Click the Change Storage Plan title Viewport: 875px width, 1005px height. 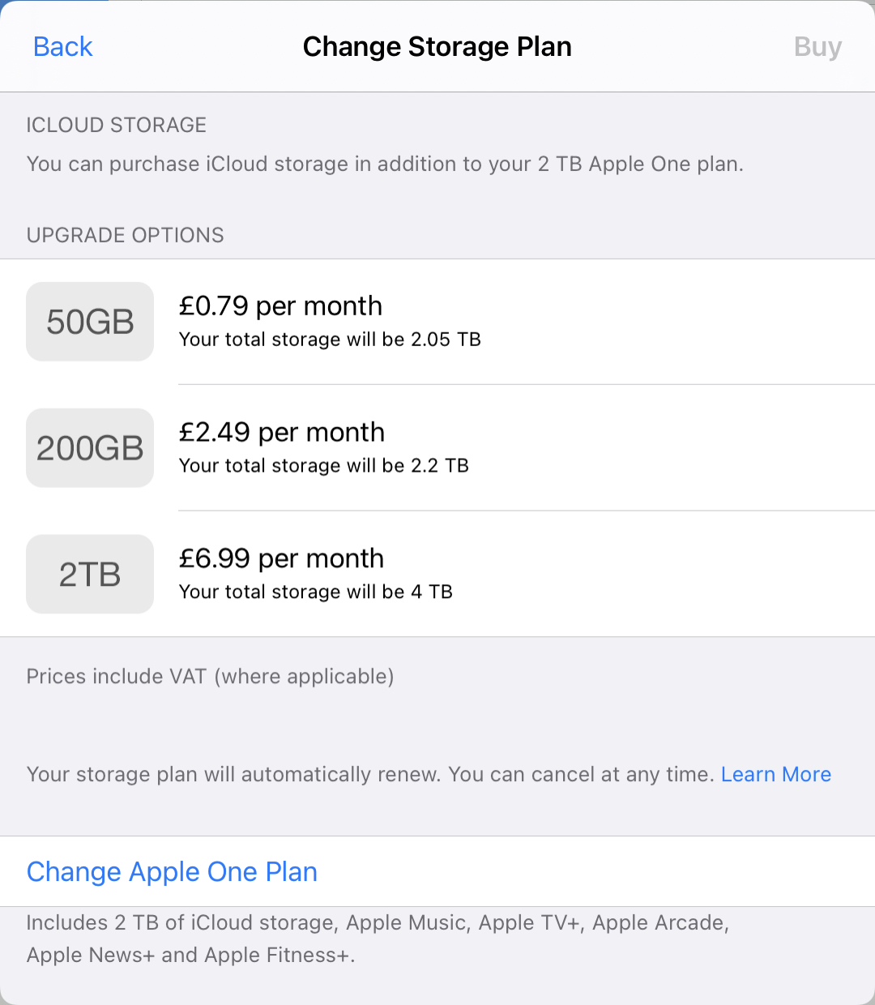[437, 47]
